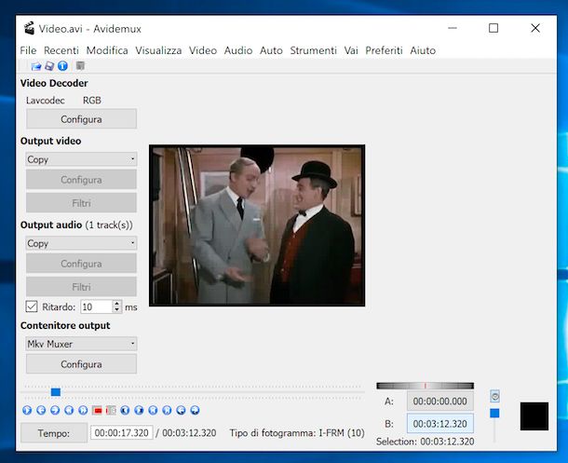Screen dimensions: 568x463
Task: Click the jog shuttle navigation bar
Action: [425, 386]
